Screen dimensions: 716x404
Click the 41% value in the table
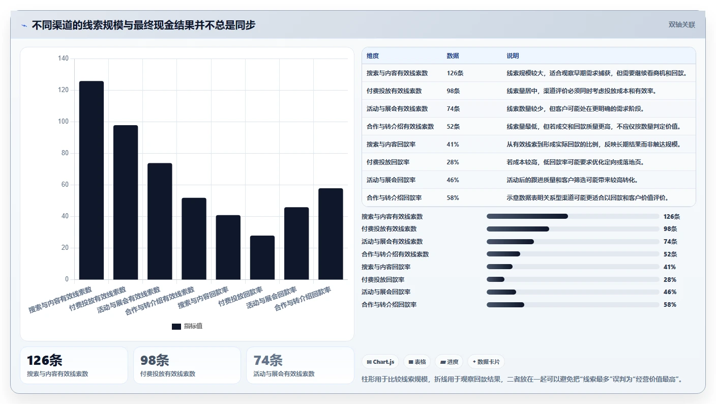[x=453, y=145]
